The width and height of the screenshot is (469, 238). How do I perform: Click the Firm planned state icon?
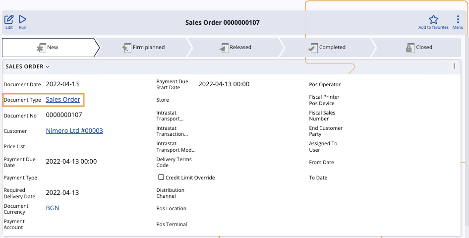tap(127, 48)
